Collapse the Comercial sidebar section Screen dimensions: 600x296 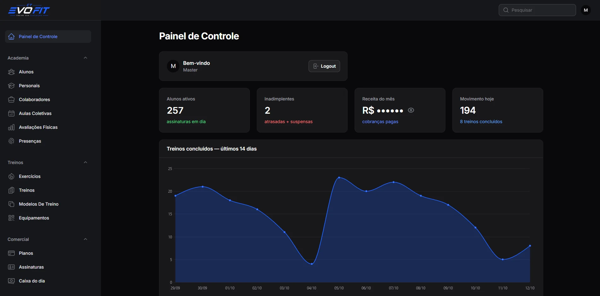pyautogui.click(x=85, y=239)
